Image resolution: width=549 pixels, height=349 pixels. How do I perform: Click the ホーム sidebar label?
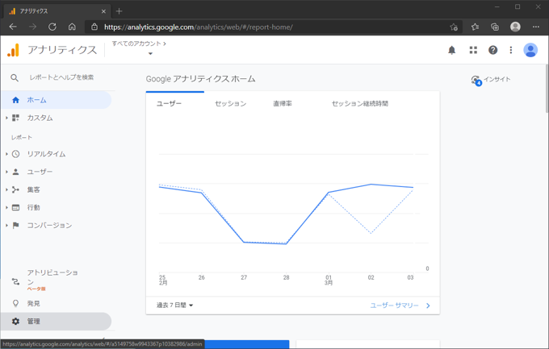37,100
